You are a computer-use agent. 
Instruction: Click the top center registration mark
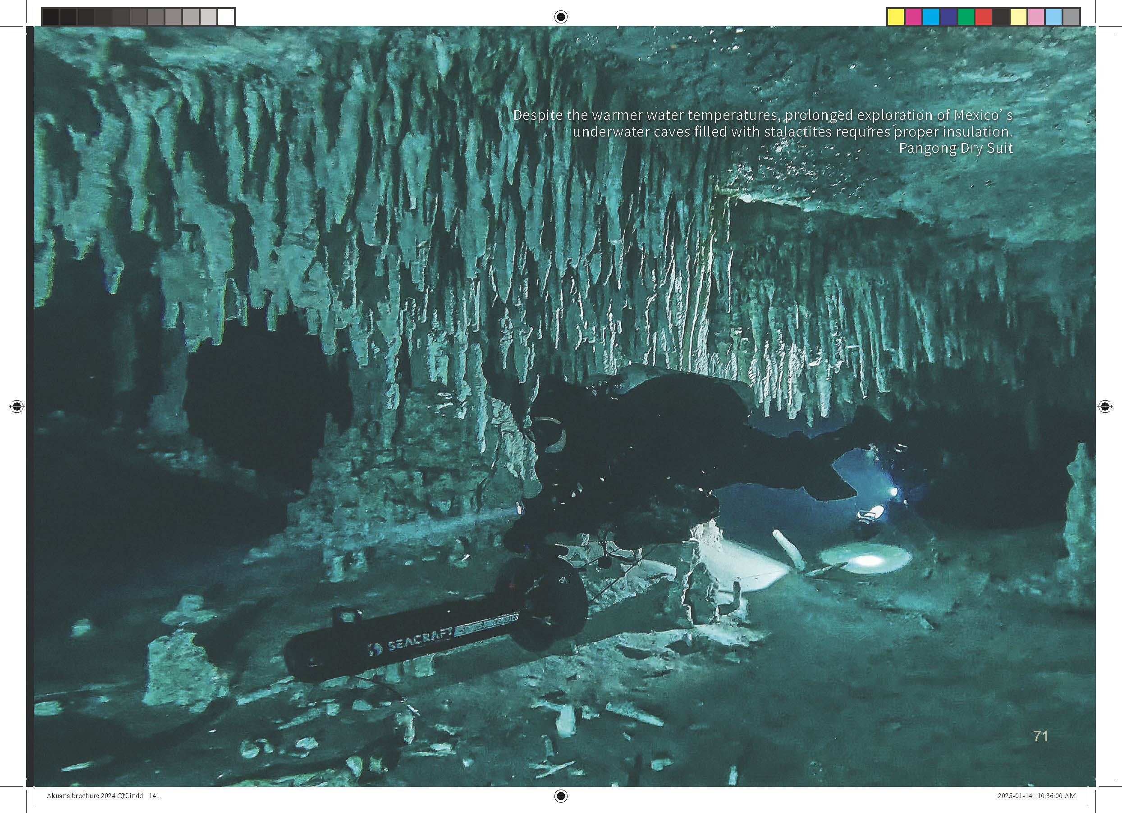pos(560,17)
